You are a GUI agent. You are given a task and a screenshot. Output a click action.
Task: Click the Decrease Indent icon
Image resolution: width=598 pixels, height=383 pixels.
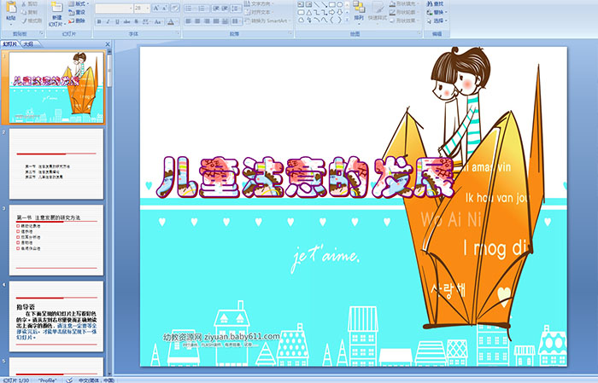[x=216, y=9]
